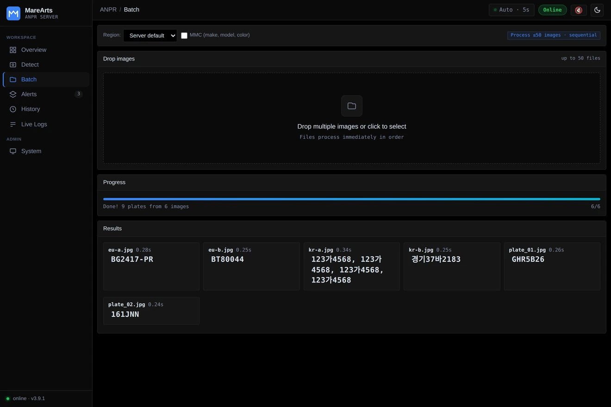Click the Online status badge
The width and height of the screenshot is (611, 407).
[x=552, y=10]
